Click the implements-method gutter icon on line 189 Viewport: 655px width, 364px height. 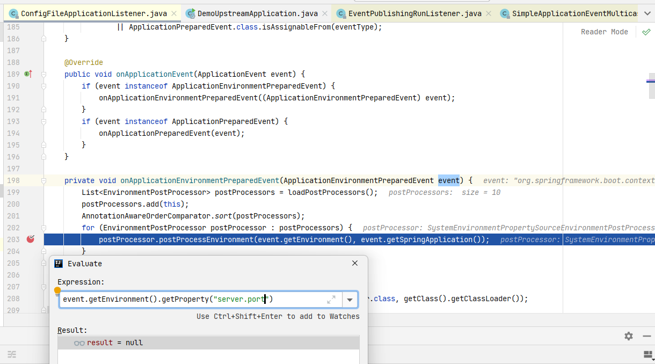[28, 74]
